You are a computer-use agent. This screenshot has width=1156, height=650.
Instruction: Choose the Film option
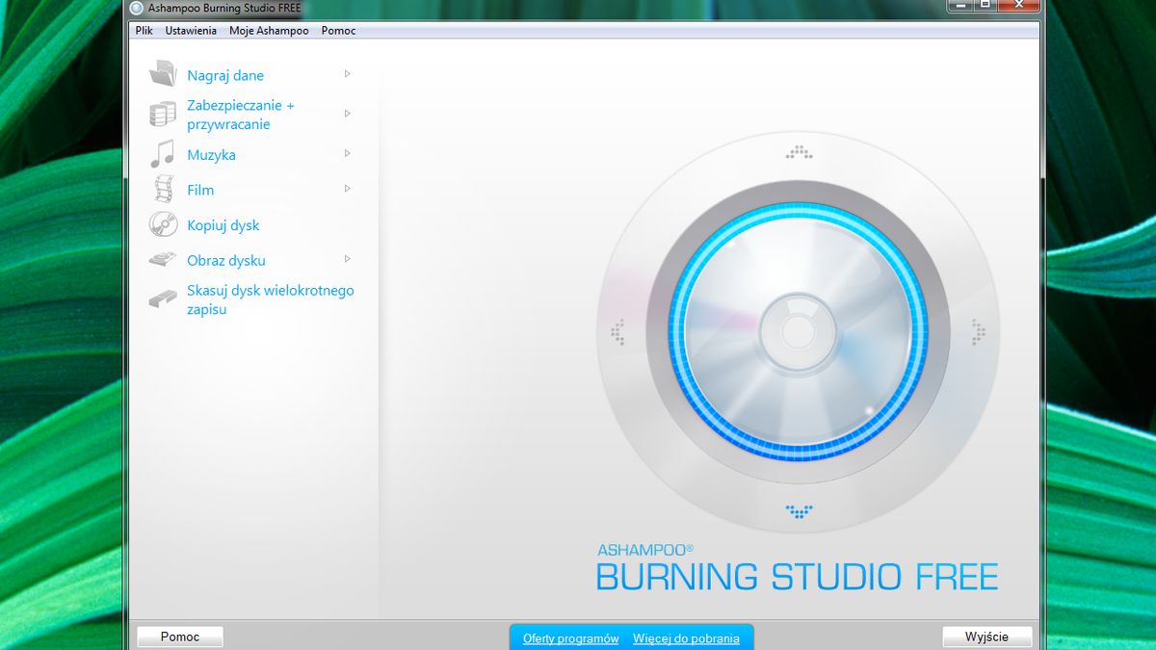tap(200, 190)
